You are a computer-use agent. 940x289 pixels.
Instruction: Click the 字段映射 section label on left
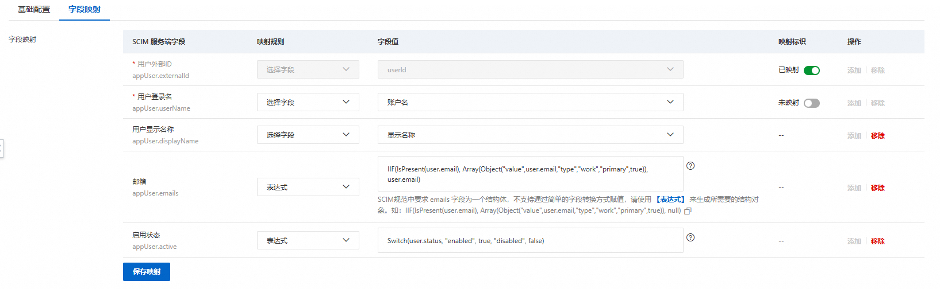[x=22, y=40]
